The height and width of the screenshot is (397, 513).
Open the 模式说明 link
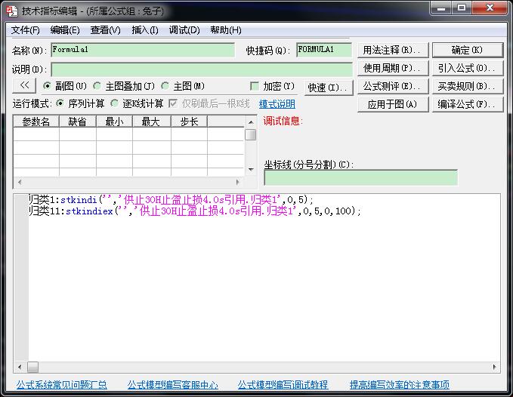pyautogui.click(x=277, y=104)
